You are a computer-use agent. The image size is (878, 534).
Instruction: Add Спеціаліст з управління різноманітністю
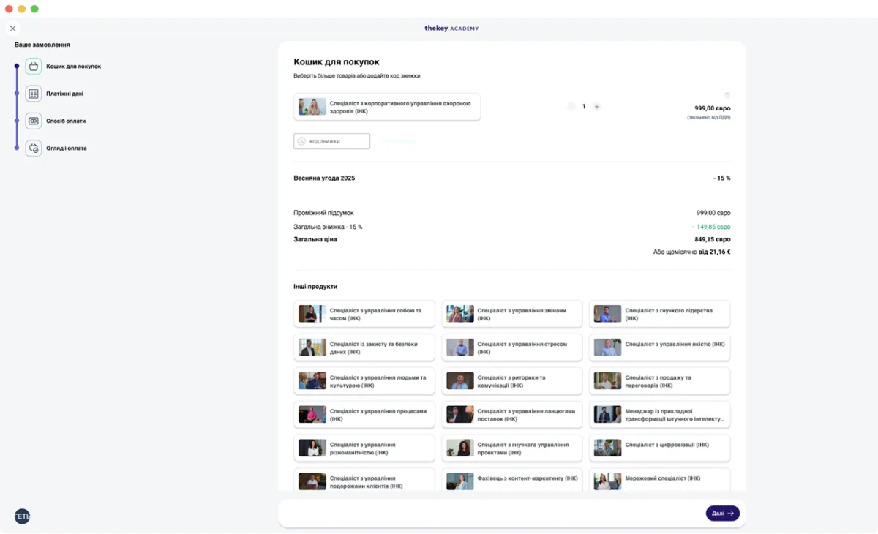pyautogui.click(x=364, y=448)
